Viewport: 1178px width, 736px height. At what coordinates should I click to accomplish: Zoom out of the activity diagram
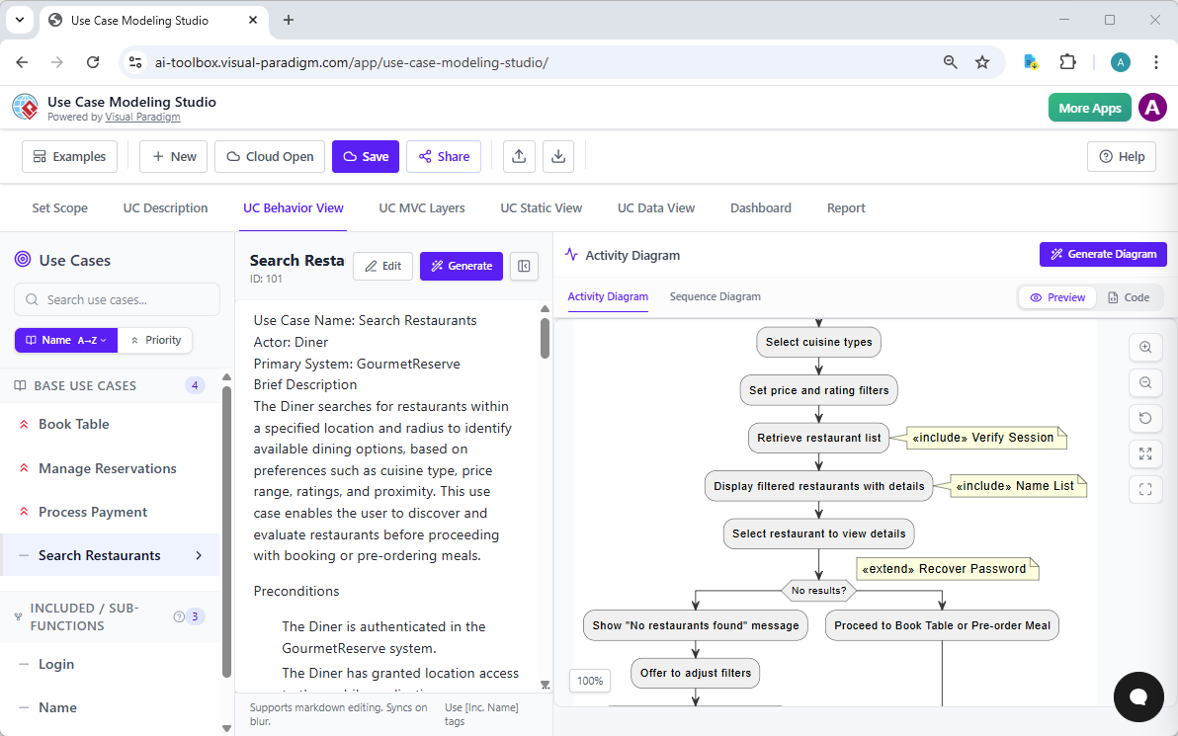[1145, 382]
